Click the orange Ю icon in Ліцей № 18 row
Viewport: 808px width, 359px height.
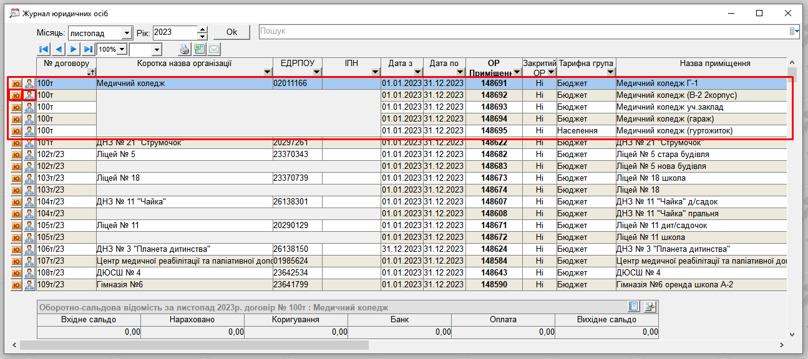[x=16, y=178]
